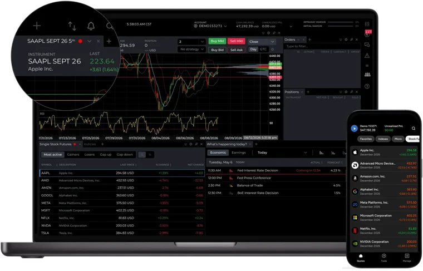Tap Quotes icon in phone bottom bar
Viewport: 423px width, 271px height.
click(x=361, y=258)
